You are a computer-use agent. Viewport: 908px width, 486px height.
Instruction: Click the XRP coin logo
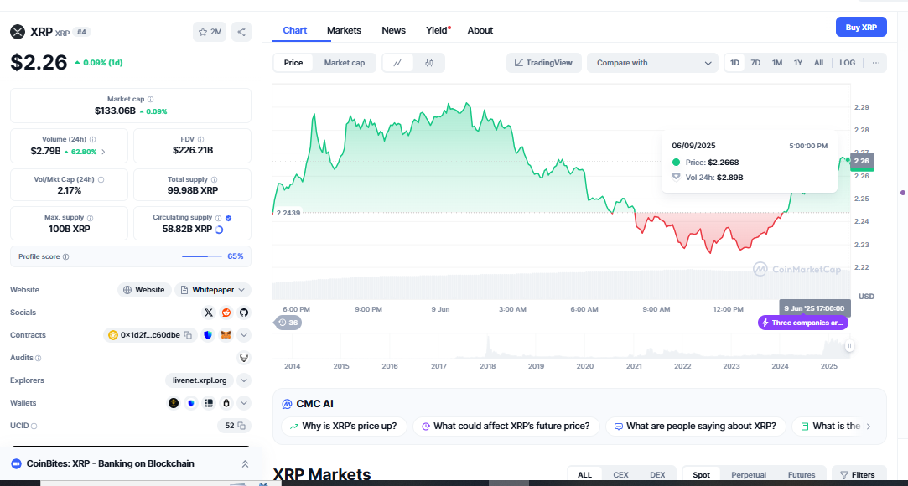click(18, 32)
